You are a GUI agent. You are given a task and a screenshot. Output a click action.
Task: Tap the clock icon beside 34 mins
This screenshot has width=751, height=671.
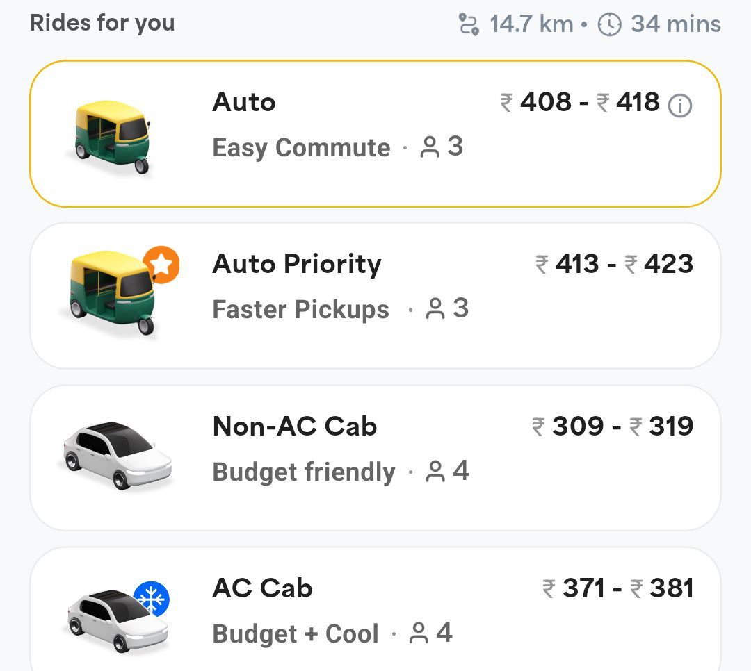click(x=610, y=24)
